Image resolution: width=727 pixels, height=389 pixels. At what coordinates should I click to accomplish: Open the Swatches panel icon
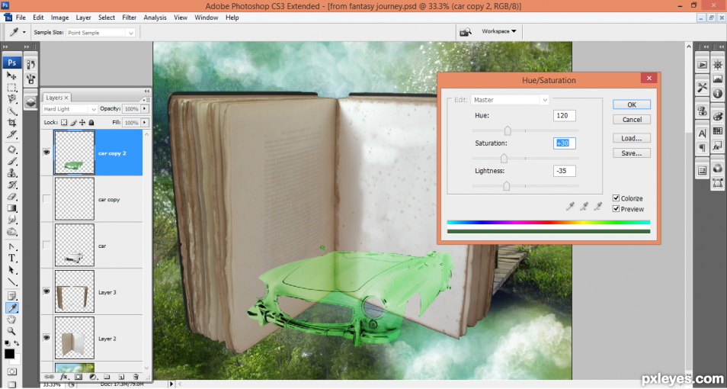coord(718,131)
